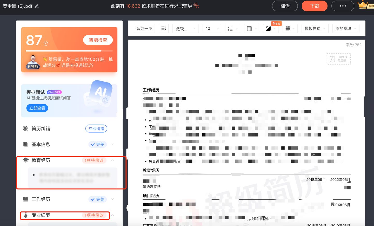Viewport: 374px width, 226px height.
Task: Click 1项待修改 in the 教育经历 row
Action: (x=94, y=160)
